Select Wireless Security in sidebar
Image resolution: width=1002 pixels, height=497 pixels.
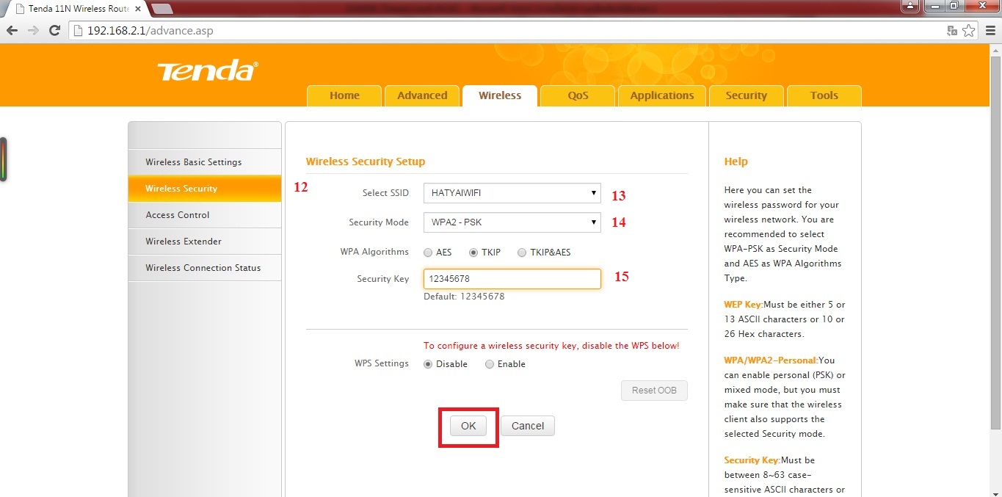click(205, 189)
